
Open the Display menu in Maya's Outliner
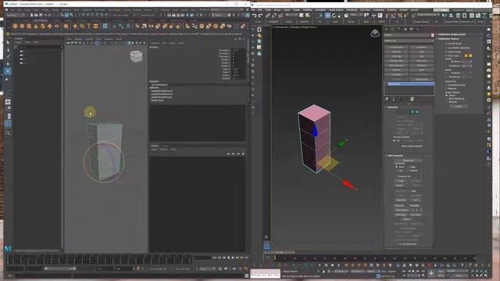[18, 42]
